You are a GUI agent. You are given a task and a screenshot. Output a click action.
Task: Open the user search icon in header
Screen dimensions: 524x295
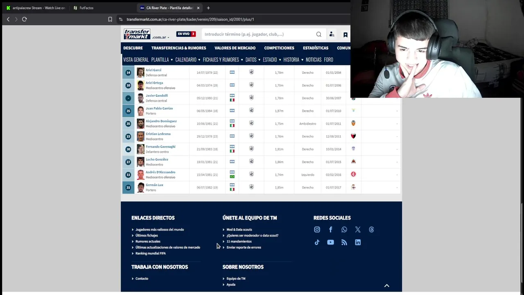point(332,34)
